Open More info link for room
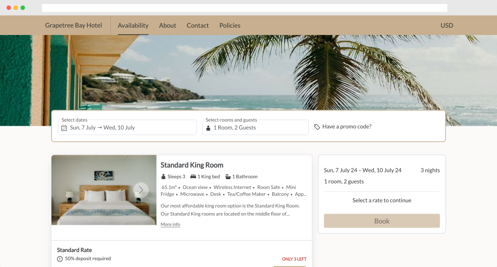497x267 pixels. 170,224
